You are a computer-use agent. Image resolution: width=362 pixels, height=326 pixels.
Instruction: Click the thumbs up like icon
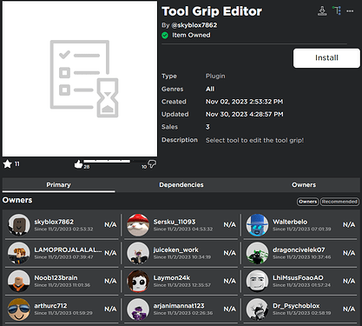(78, 164)
